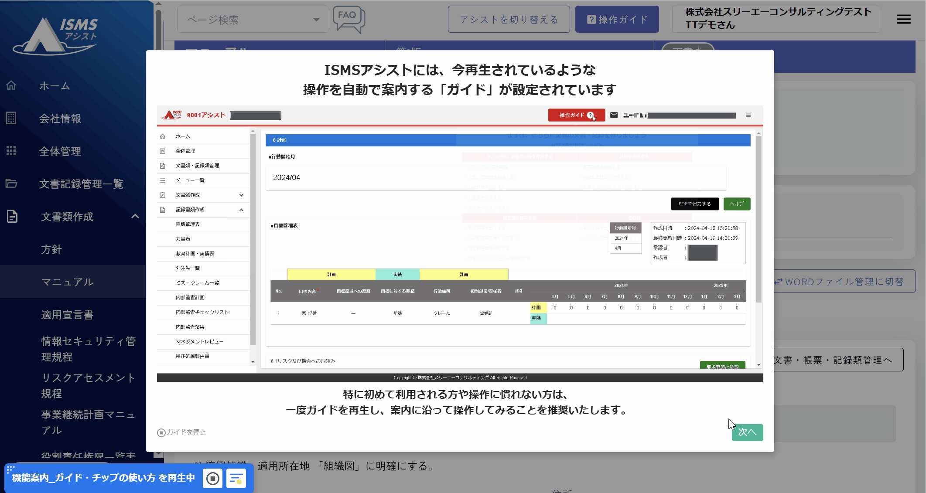Click アシストを切り替える button
Viewport: 926px width, 493px height.
[x=509, y=20]
